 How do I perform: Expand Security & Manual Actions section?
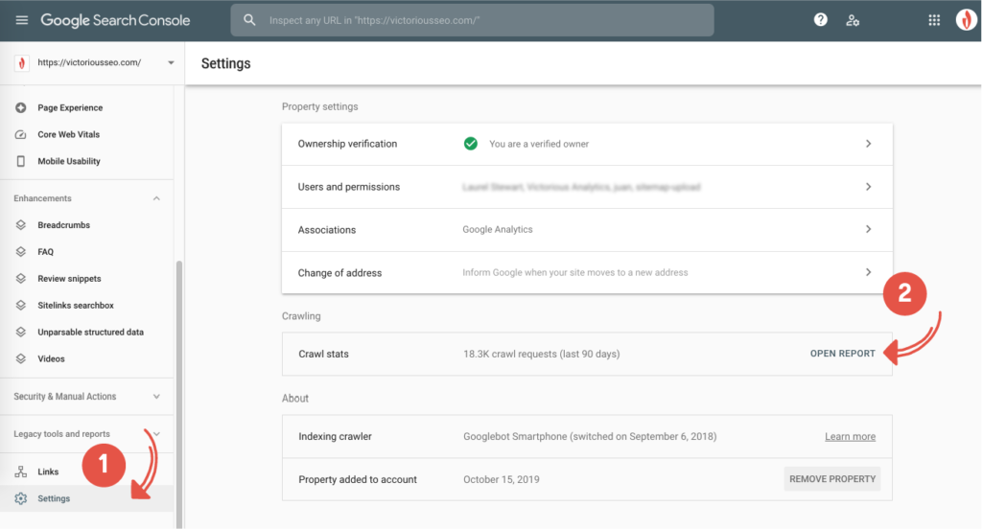157,396
